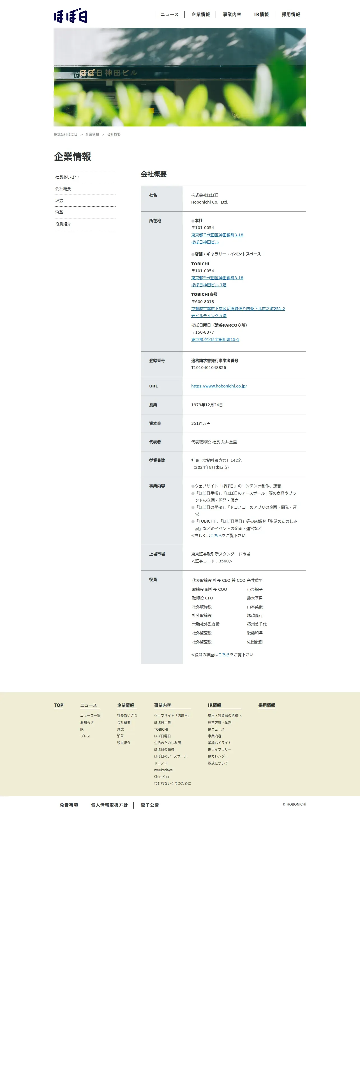Open 個人情報取扱方針 at page bottom

(x=109, y=805)
